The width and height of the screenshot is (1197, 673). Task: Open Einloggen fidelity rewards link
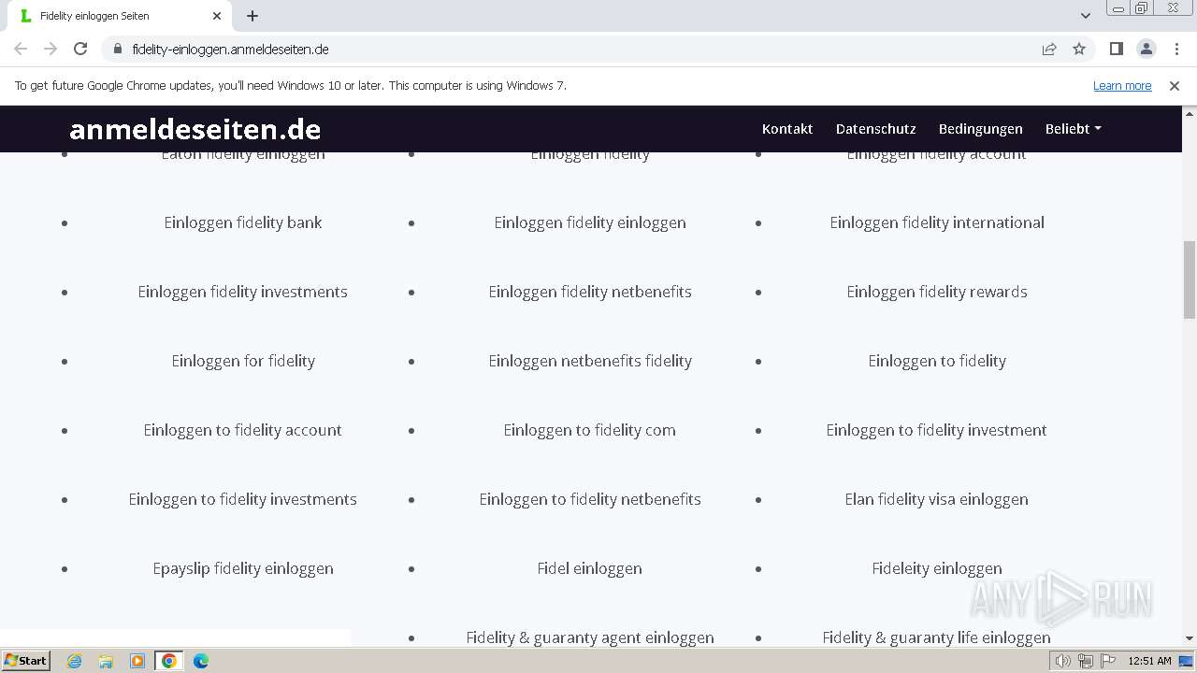pyautogui.click(x=937, y=292)
